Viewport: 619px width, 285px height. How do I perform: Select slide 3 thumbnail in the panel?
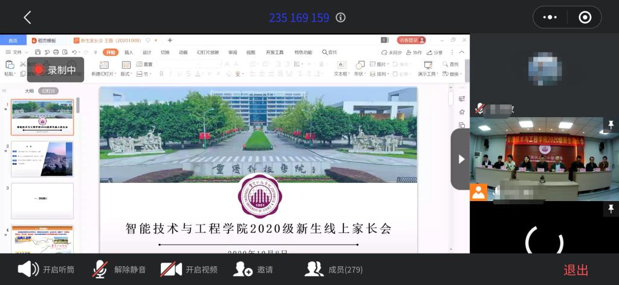[x=42, y=201]
